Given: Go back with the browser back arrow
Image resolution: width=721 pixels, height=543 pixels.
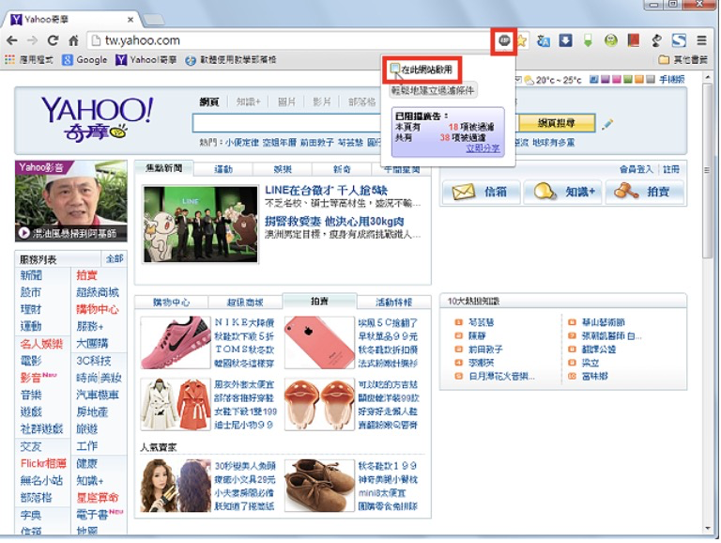Looking at the screenshot, I should click(12, 40).
